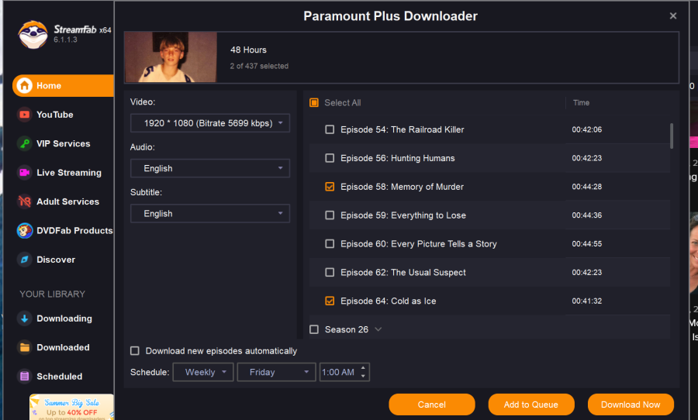This screenshot has width=698, height=420.
Task: Open Adult Services section
Action: (67, 201)
